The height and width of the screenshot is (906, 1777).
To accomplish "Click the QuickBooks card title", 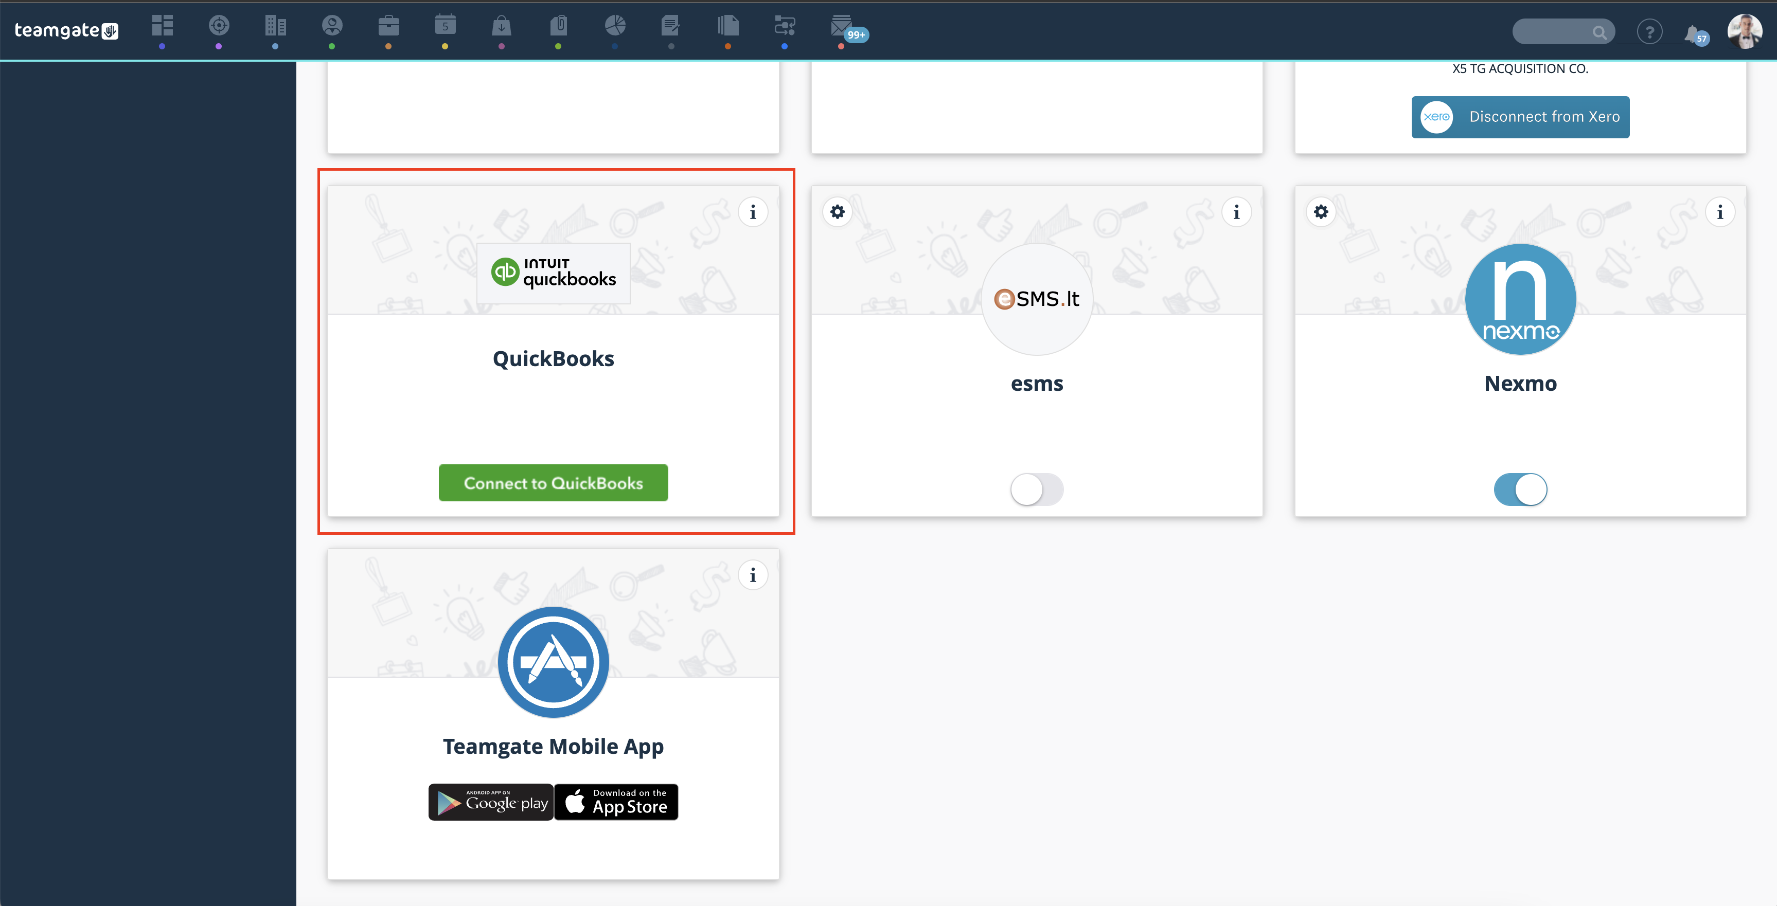I will click(x=553, y=358).
